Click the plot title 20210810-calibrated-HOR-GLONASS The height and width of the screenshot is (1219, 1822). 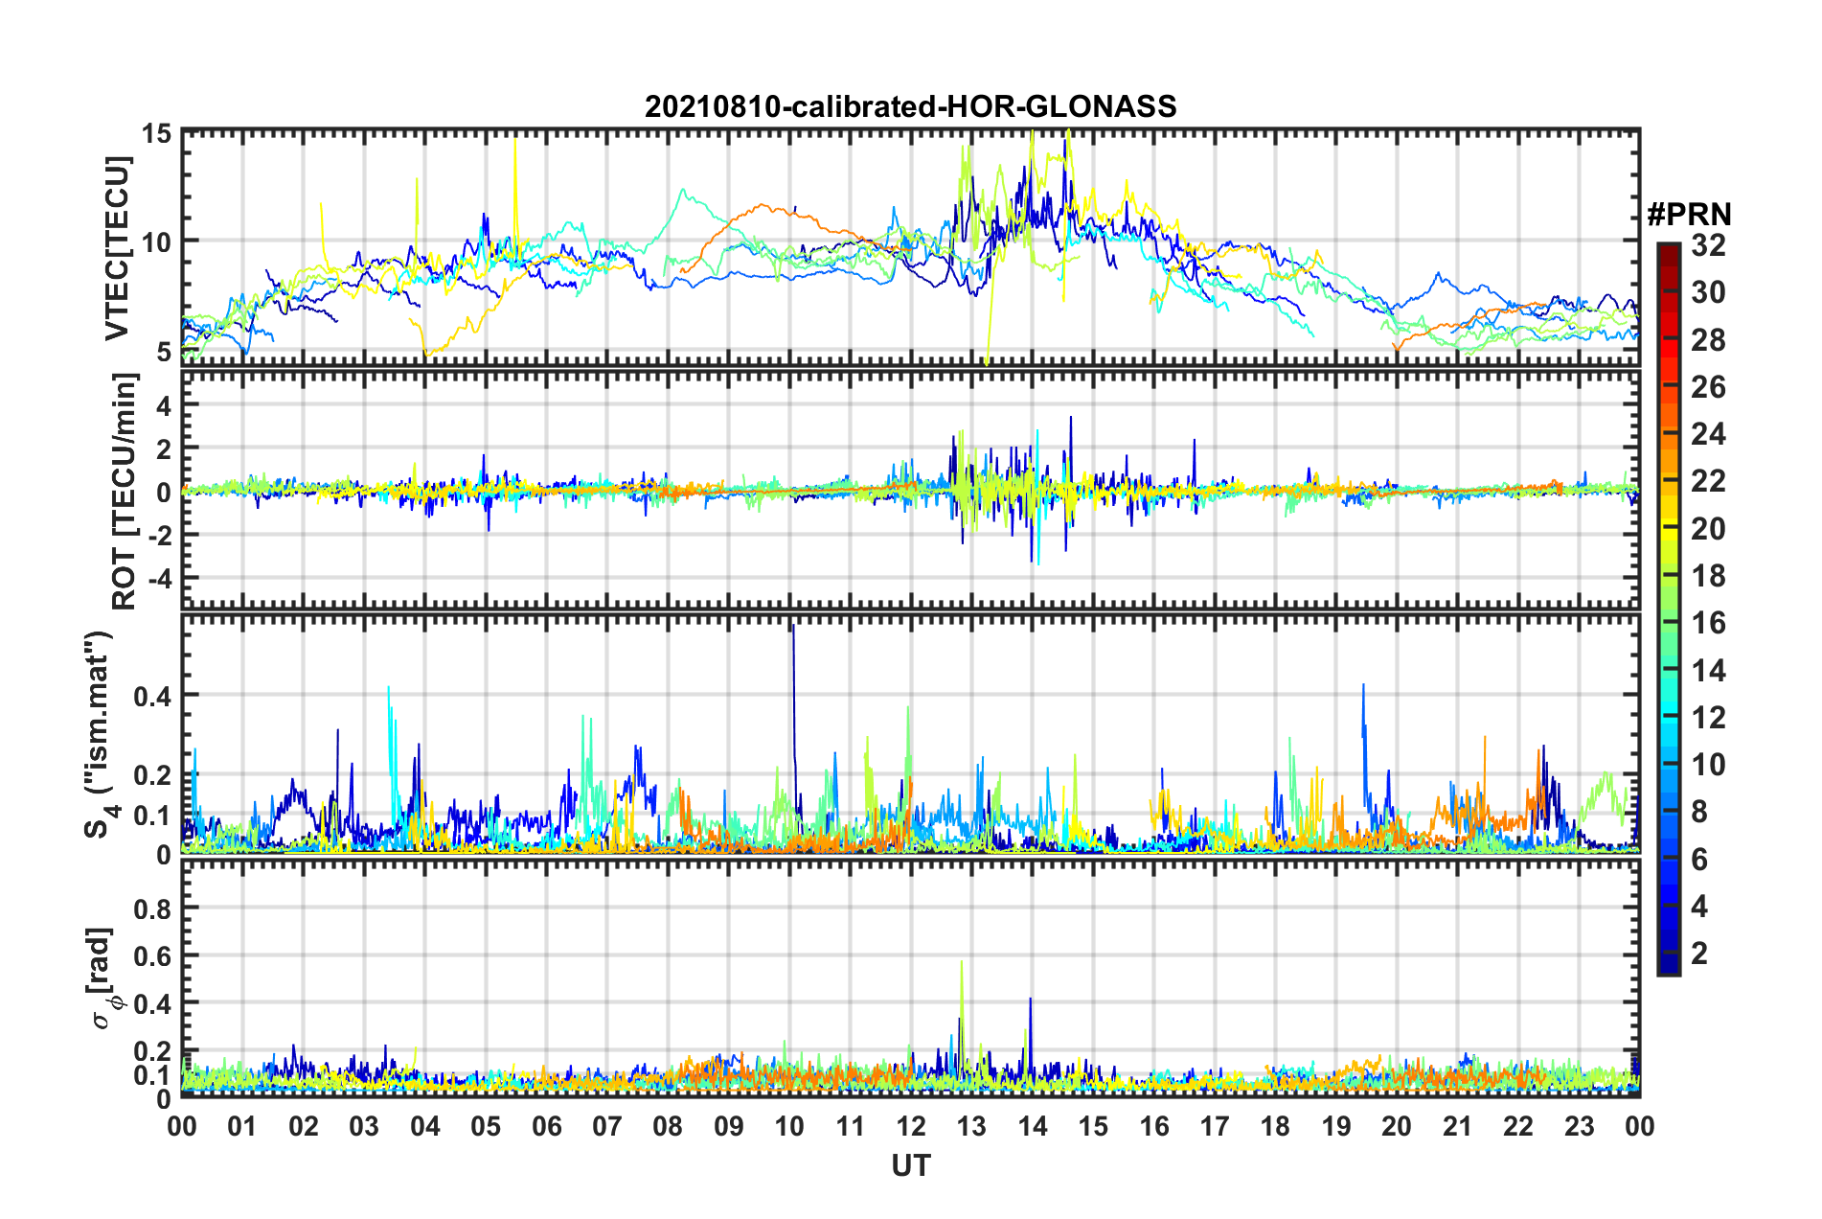pos(910,106)
